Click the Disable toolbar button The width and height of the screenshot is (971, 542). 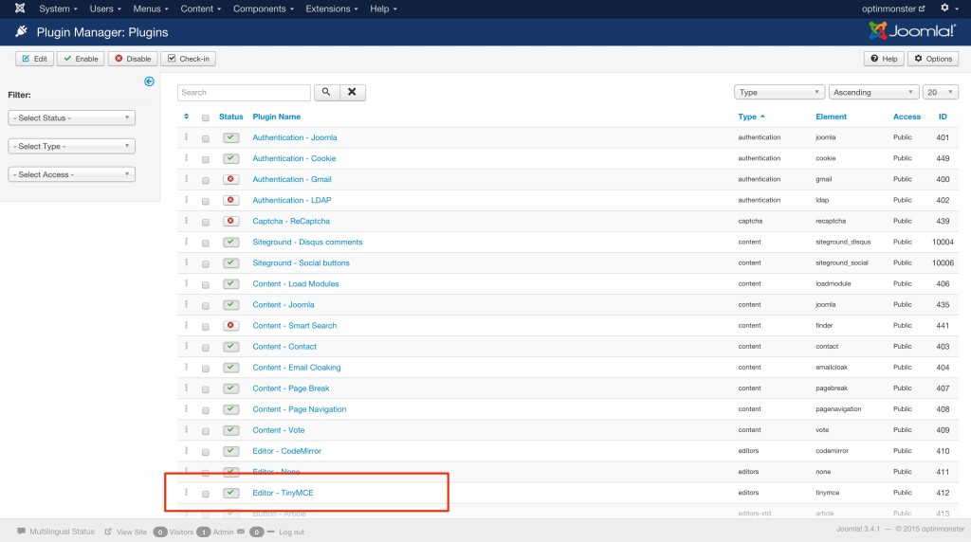(x=133, y=59)
